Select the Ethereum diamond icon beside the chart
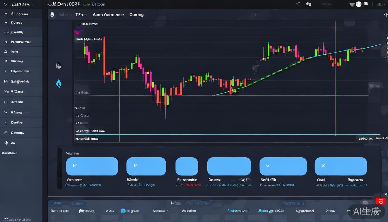388x222 pixels. click(59, 84)
